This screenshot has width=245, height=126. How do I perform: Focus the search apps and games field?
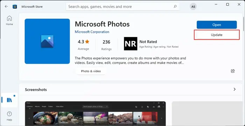point(122,7)
